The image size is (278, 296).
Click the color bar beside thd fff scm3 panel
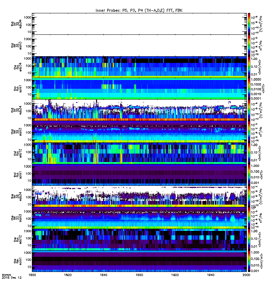[249, 132]
